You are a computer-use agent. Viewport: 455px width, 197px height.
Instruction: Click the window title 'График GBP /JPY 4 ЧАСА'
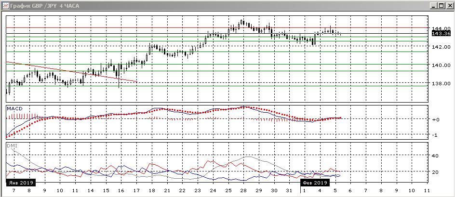click(x=44, y=6)
